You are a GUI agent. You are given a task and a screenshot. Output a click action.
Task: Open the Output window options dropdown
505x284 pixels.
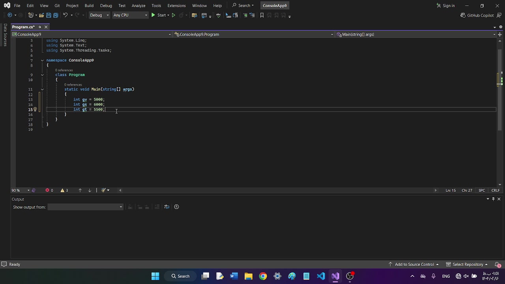coord(488,199)
